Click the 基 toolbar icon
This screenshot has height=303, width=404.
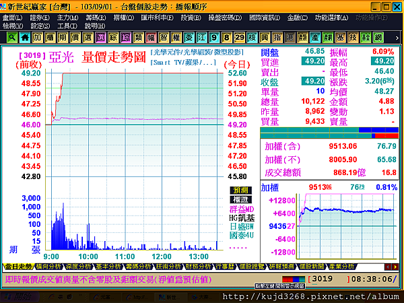pos(340,38)
